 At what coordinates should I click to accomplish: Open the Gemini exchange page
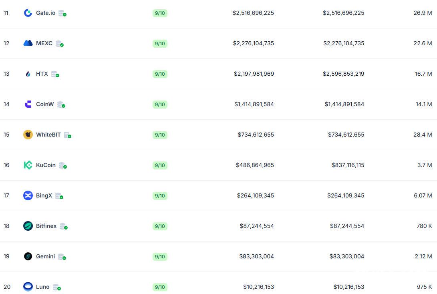click(45, 256)
